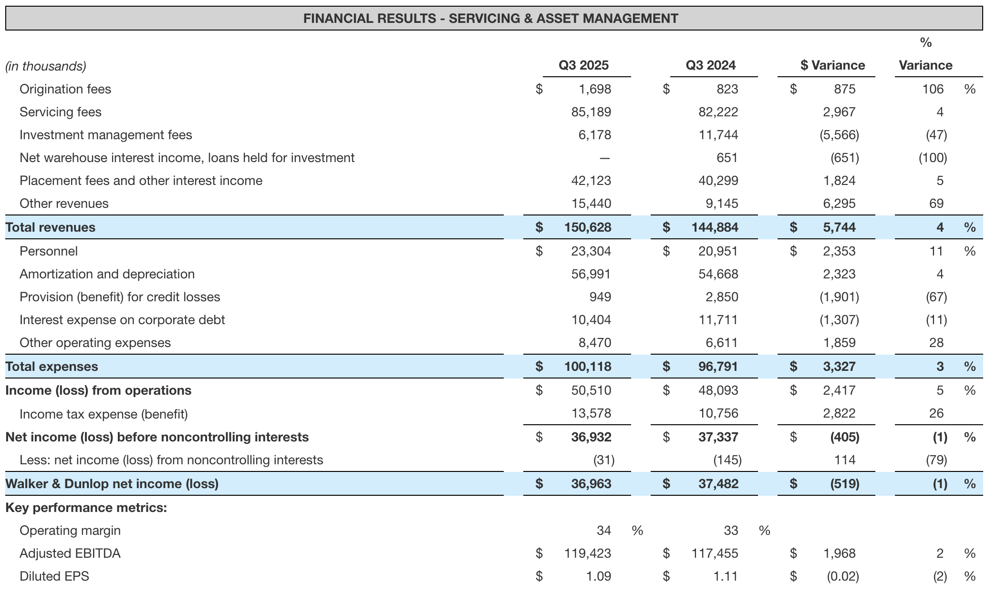This screenshot has height=593, width=997.
Task: Select the Total expenses row label
Action: point(52,367)
